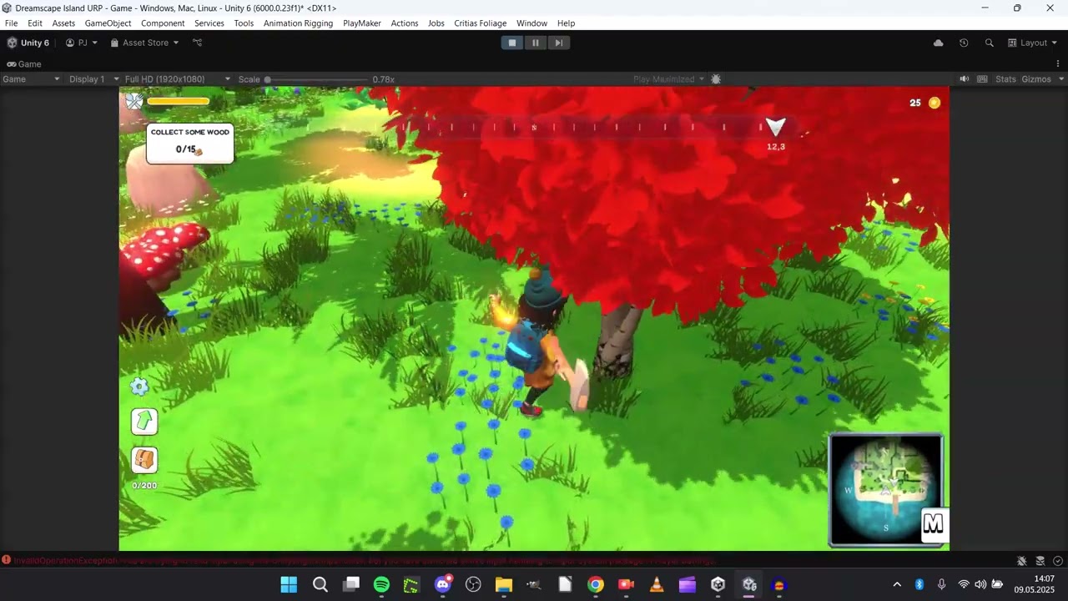Viewport: 1068px width, 601px height.
Task: Open the Animation Rigging menu
Action: click(298, 23)
